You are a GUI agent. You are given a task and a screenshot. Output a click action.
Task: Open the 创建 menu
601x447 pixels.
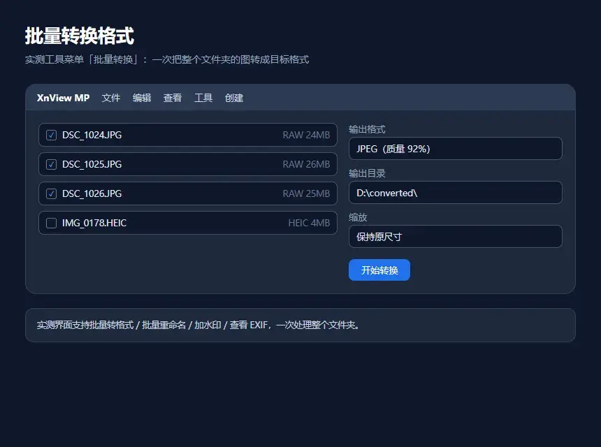tap(234, 98)
